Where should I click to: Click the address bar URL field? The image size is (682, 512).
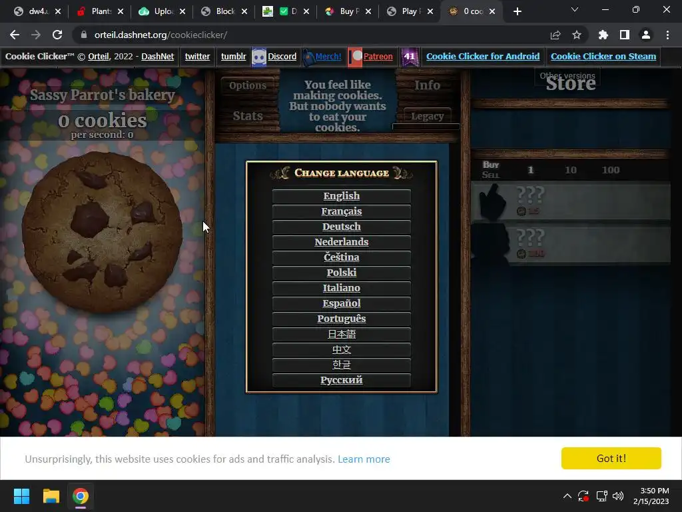(313, 35)
